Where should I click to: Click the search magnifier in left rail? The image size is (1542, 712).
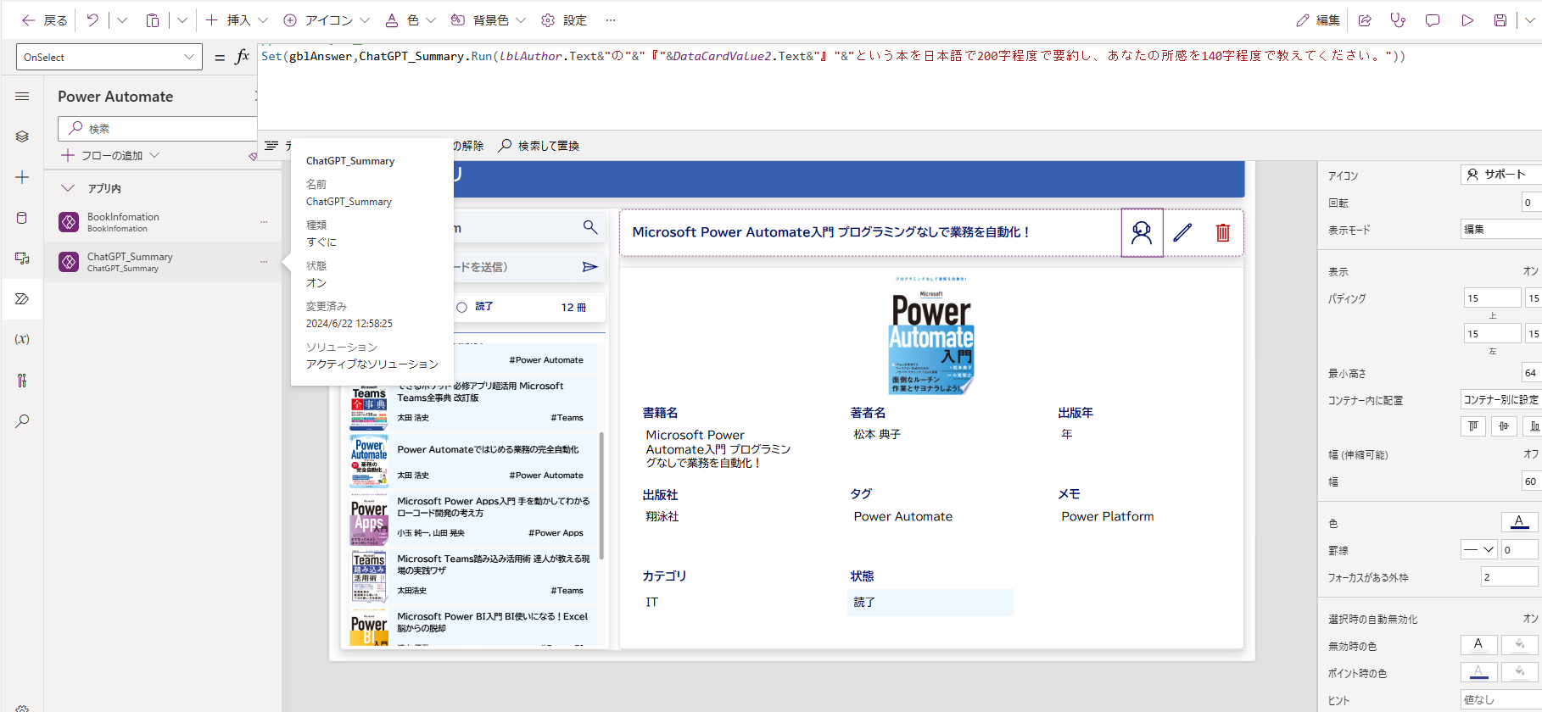click(22, 420)
